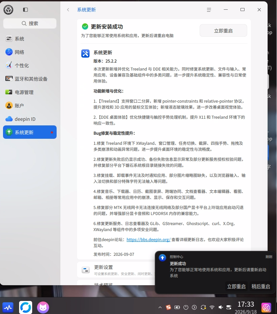Open the blue circular browser taskbar app
The image size is (277, 314).
point(25,307)
